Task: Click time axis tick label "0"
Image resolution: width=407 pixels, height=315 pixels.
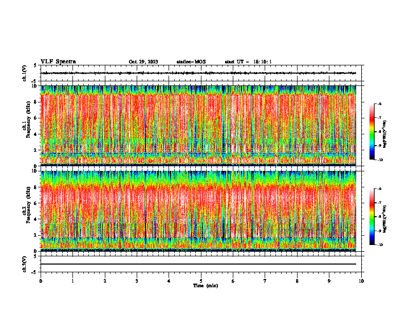Action: pyautogui.click(x=41, y=281)
